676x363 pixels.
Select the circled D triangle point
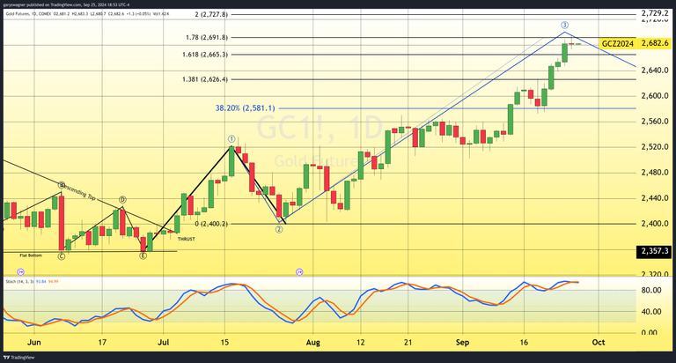121,200
